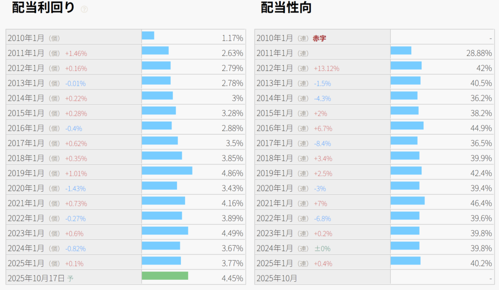This screenshot has height=290, width=499.
Task: Click the ±0% change on 2024年1月
Action: coord(322,249)
